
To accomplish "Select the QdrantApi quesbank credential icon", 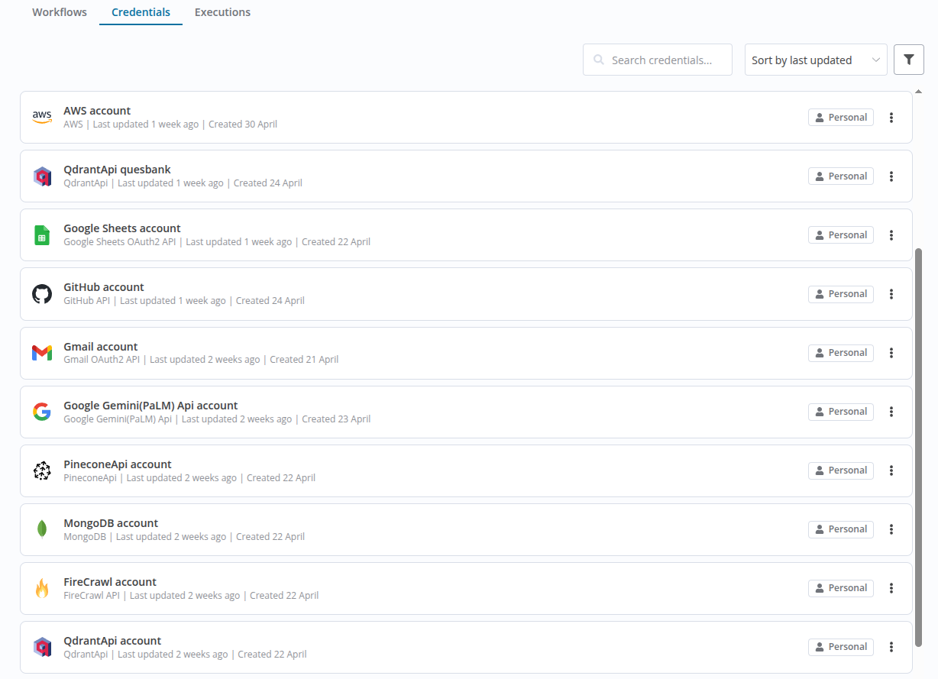I will click(x=42, y=176).
